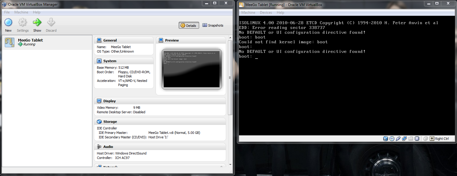Click the Display section monitor icon
This screenshot has height=176, width=457.
(99, 101)
